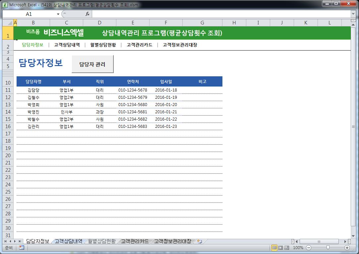Open the Name Box dropdown arrow

(x=58, y=14)
